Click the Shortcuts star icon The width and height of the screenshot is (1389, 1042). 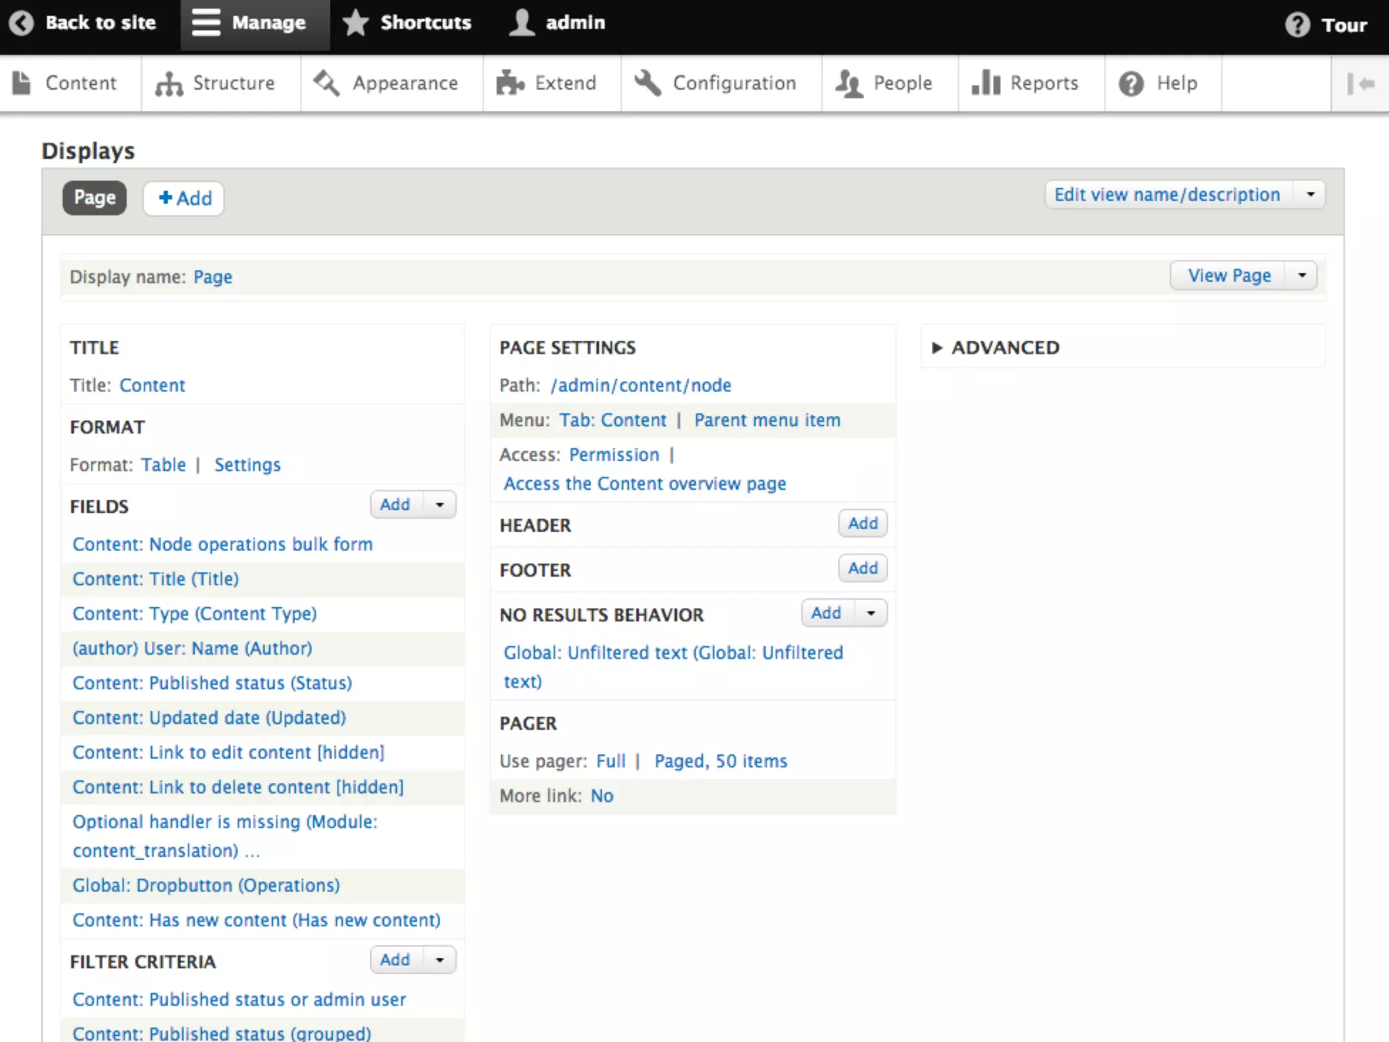355,23
